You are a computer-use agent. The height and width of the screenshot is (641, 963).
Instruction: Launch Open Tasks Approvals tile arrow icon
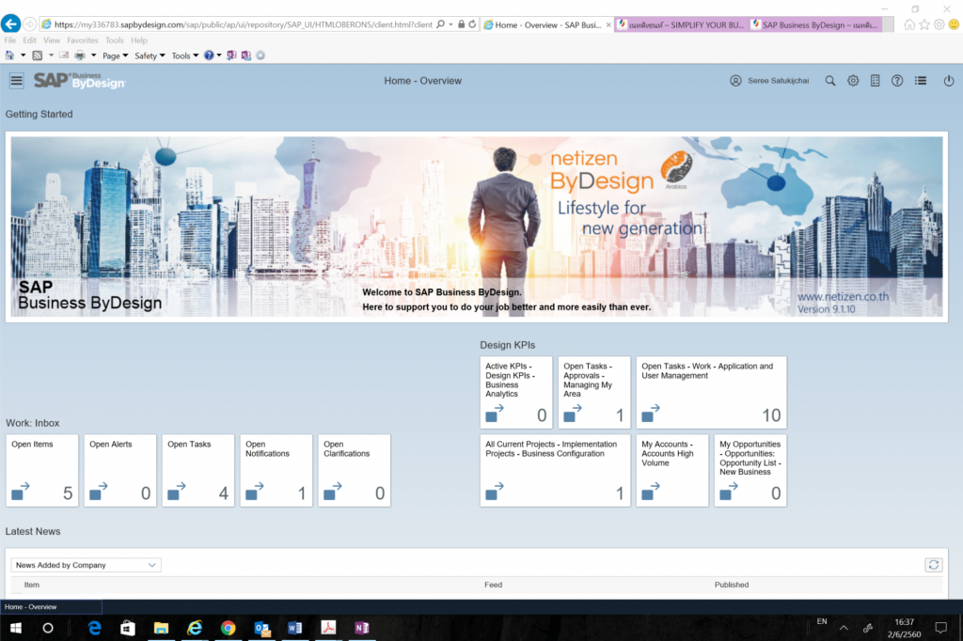tap(573, 413)
